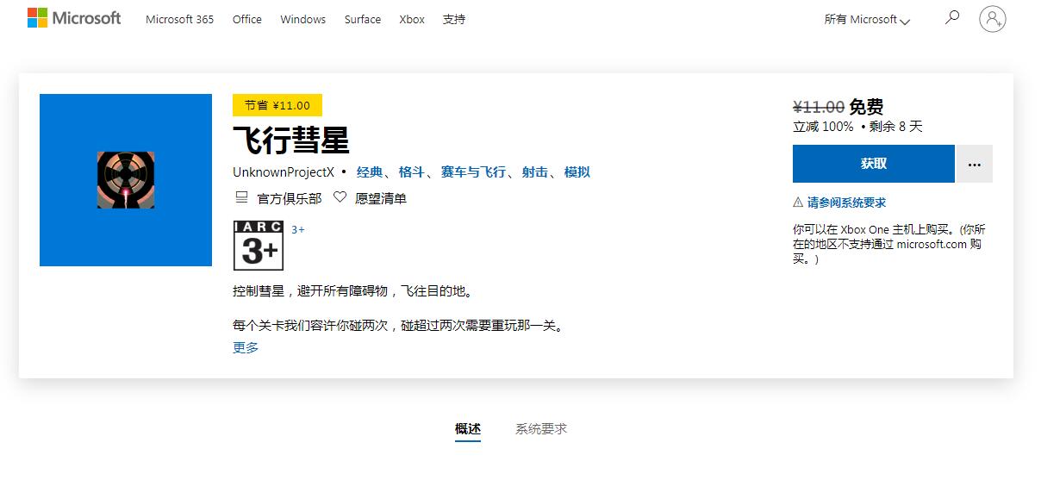Screen dimensions: 1041x480
Task: Click the 每个关卡 description line
Action: point(397,326)
